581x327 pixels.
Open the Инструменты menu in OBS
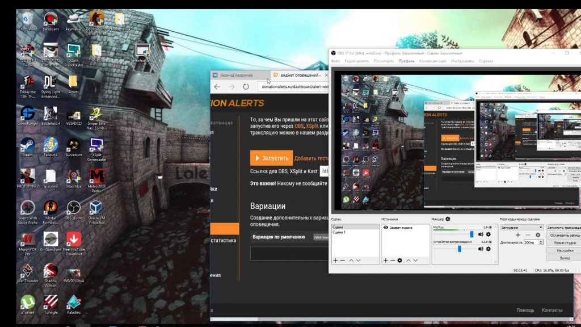pyautogui.click(x=462, y=61)
